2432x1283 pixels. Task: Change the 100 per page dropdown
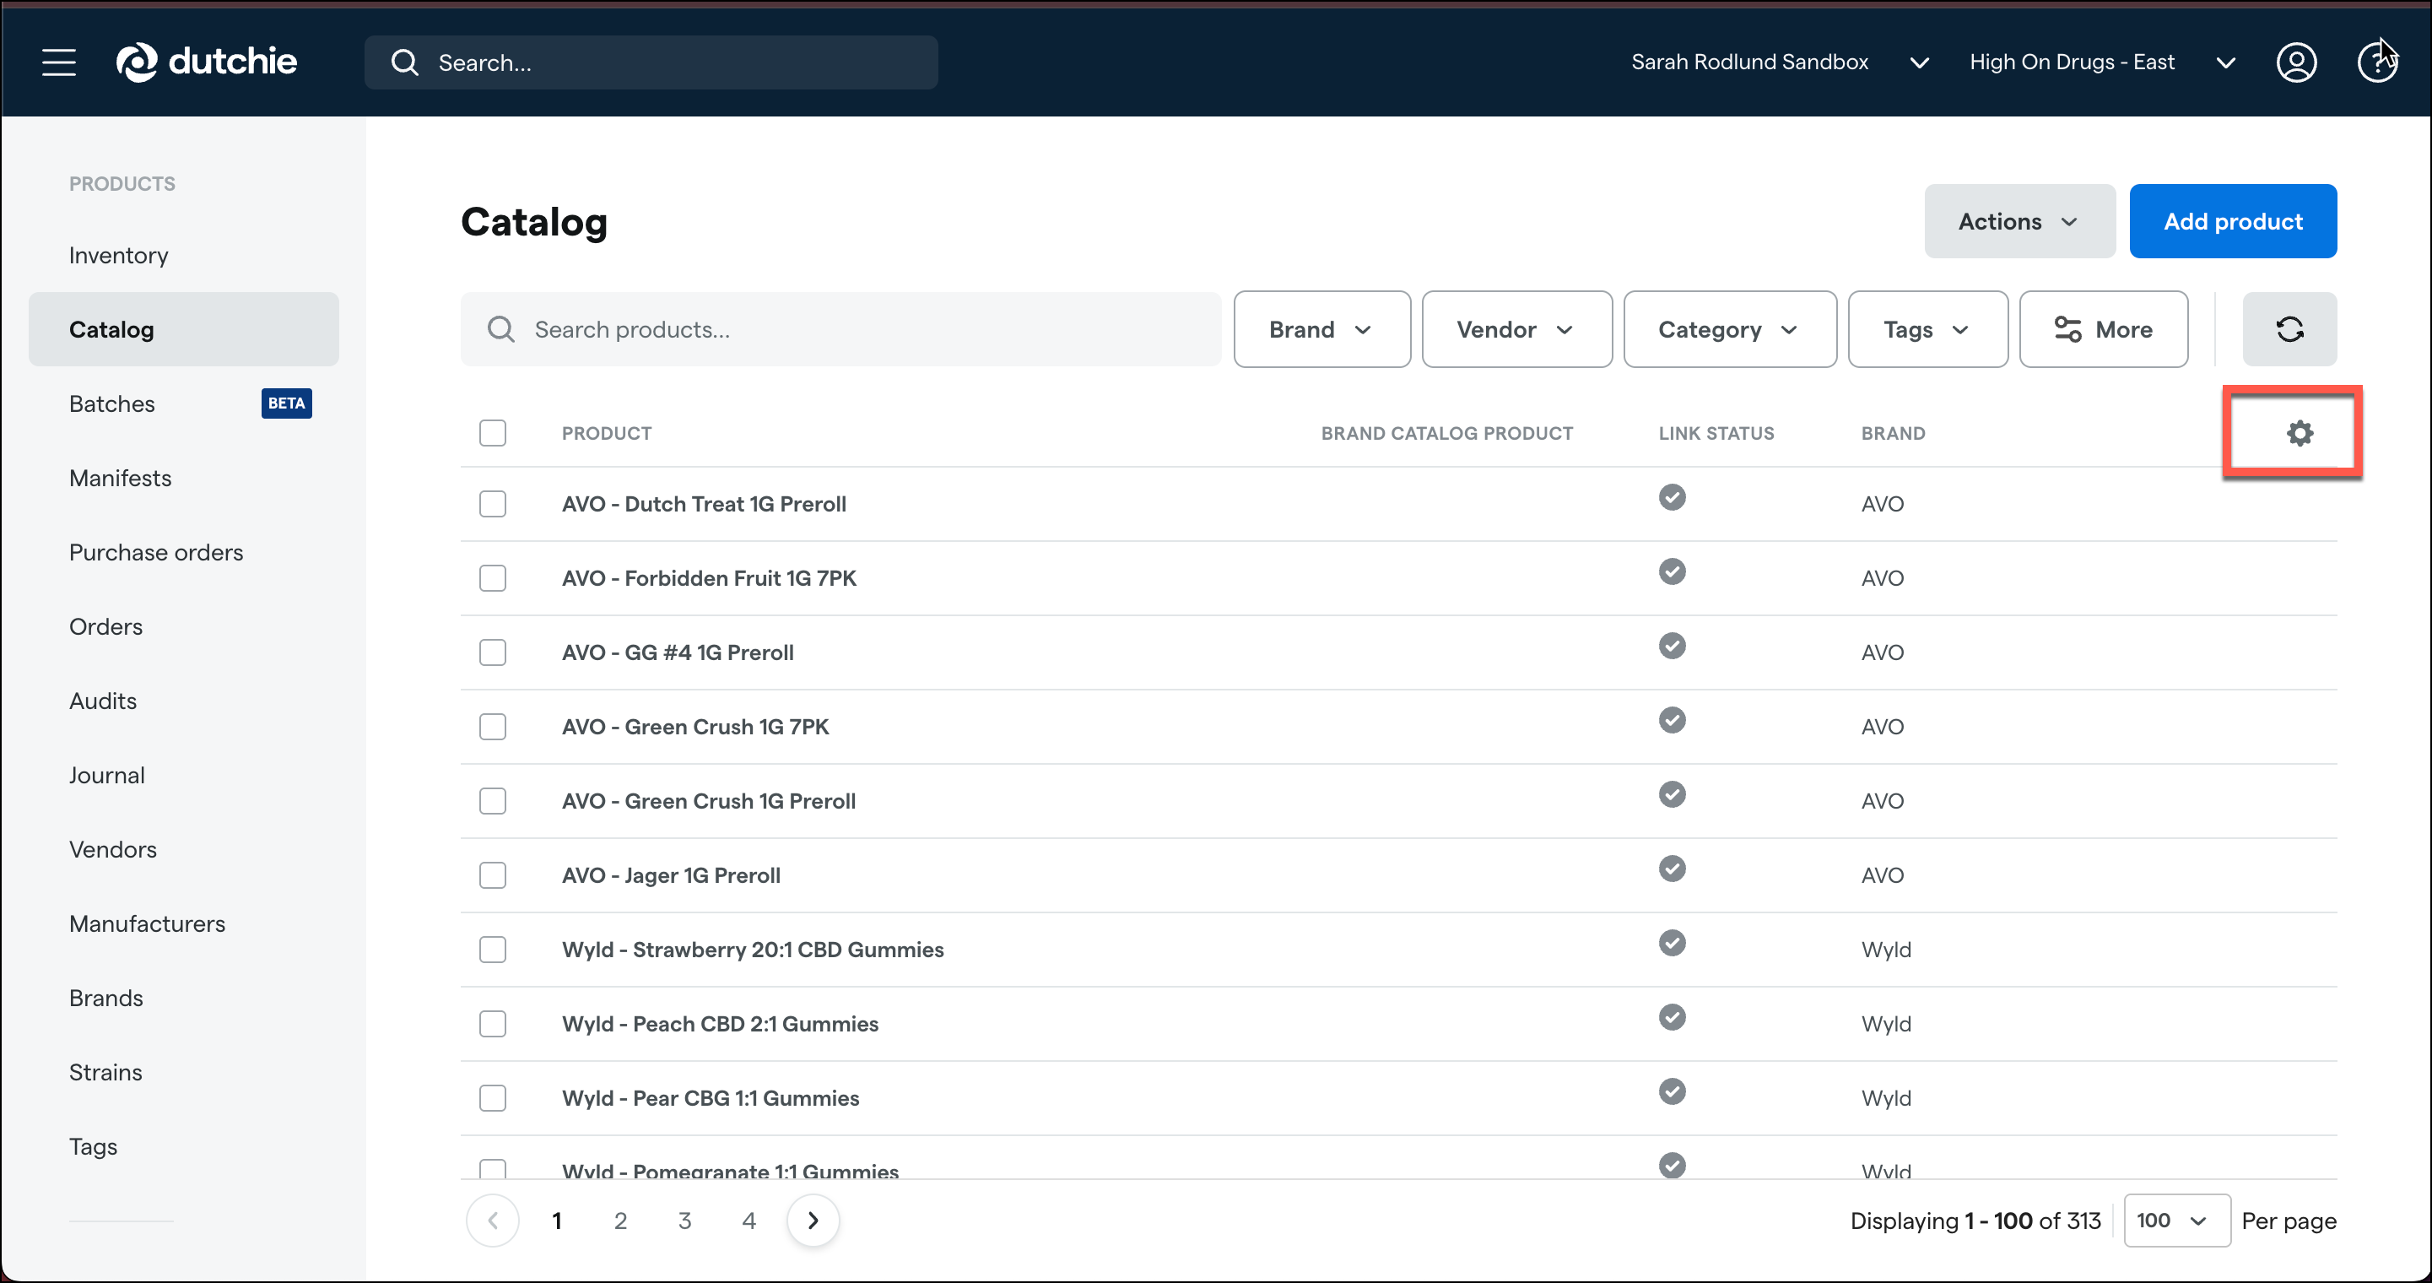click(2176, 1221)
